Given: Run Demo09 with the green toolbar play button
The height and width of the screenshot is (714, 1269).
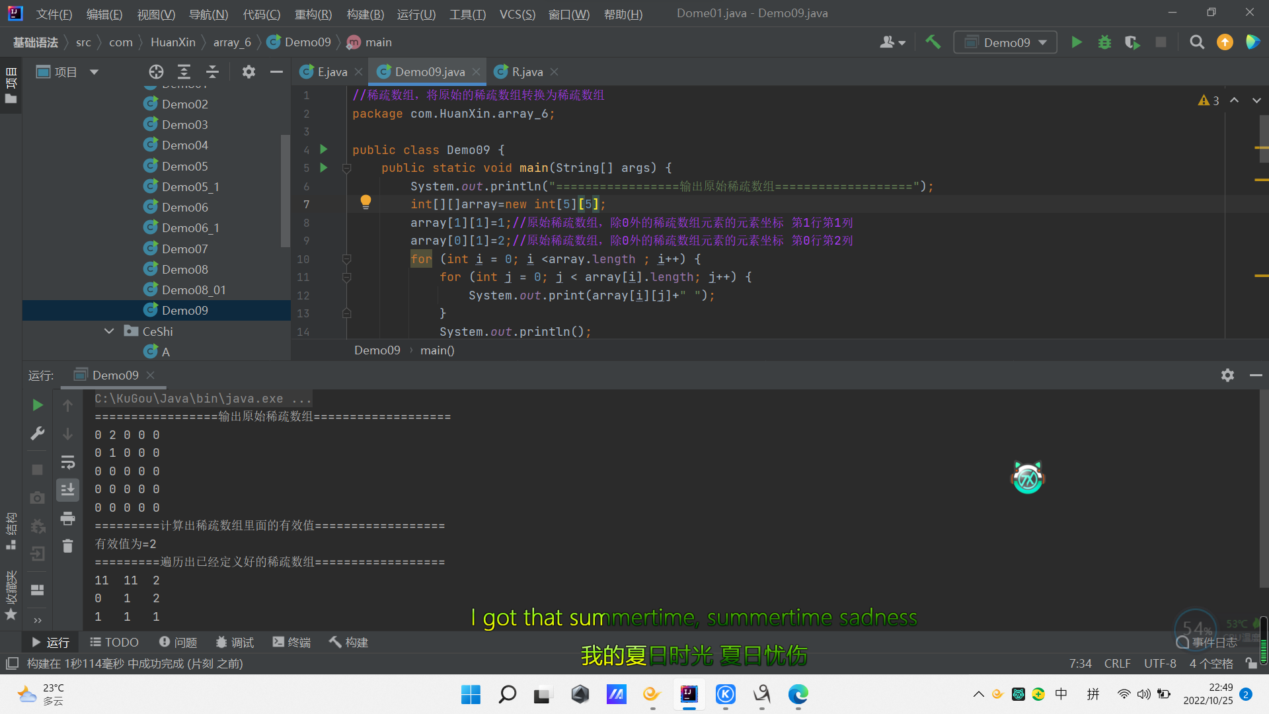Looking at the screenshot, I should coord(1077,42).
